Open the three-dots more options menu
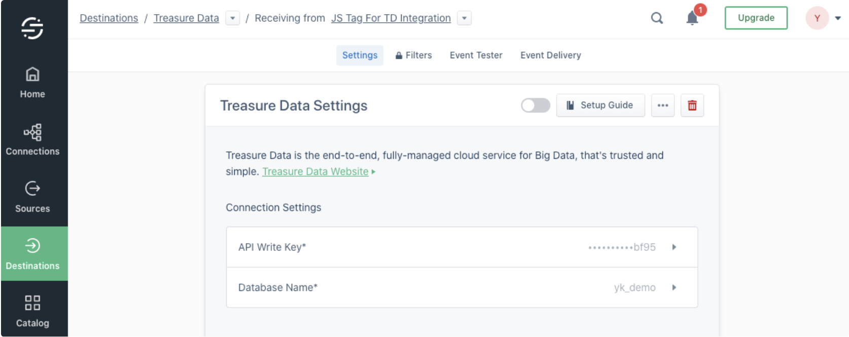This screenshot has width=849, height=337. pos(662,105)
